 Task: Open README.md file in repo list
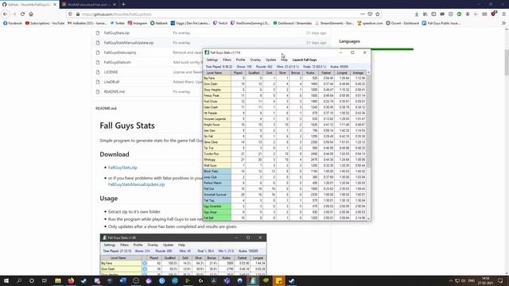point(115,92)
